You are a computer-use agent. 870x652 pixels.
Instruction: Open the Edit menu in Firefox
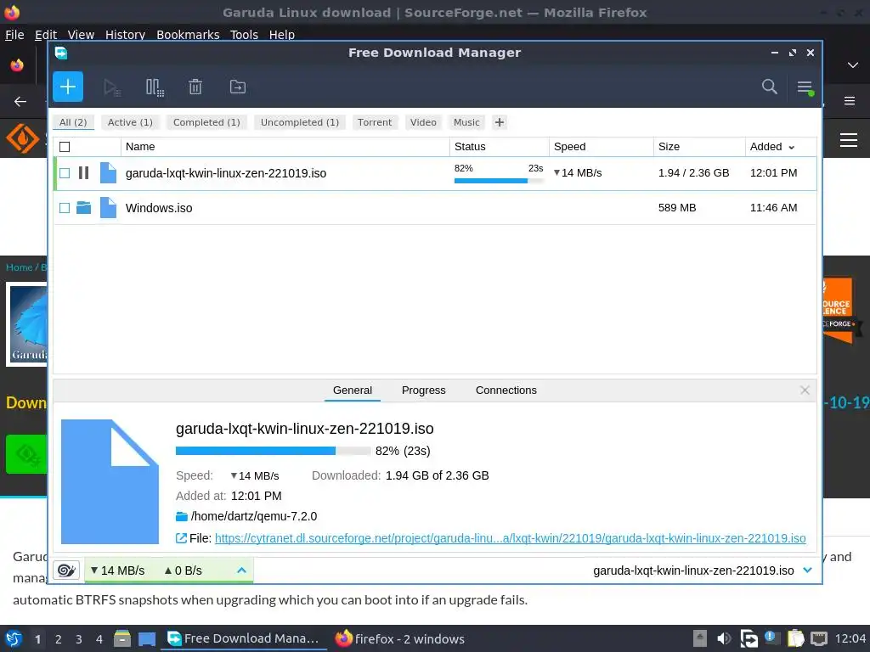pyautogui.click(x=46, y=34)
